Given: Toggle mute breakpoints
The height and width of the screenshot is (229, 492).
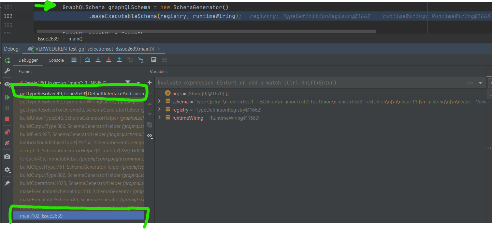Looking at the screenshot, I should point(7,143).
